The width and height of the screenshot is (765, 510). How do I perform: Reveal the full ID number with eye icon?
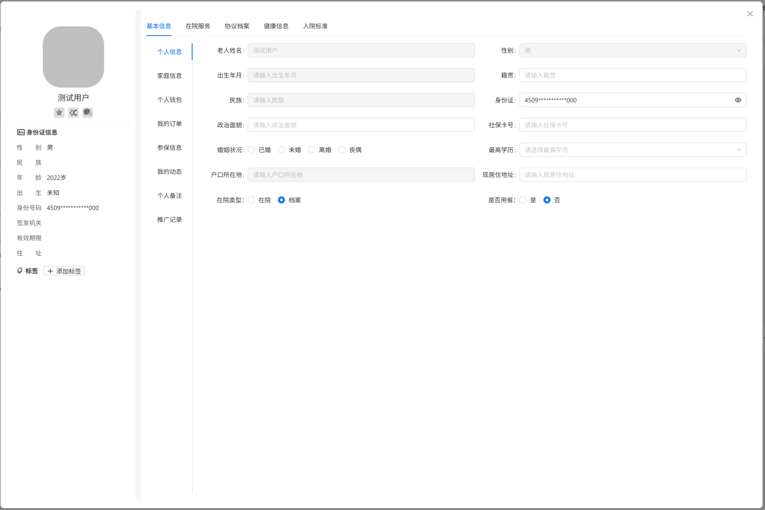coord(738,100)
